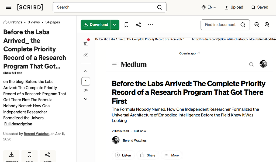Click the green Download button
The width and height of the screenshot is (276, 162).
[x=96, y=25]
